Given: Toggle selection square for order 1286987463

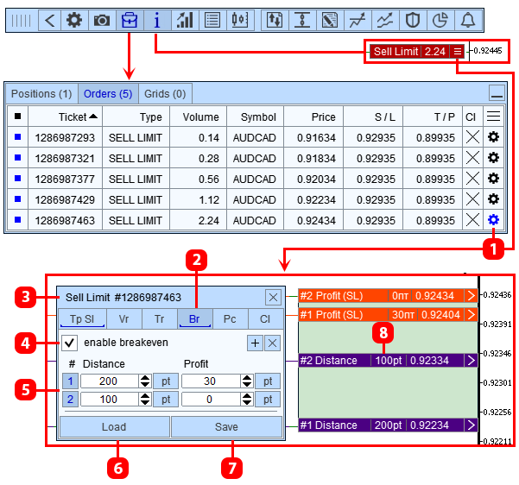Looking at the screenshot, I should click(x=18, y=219).
